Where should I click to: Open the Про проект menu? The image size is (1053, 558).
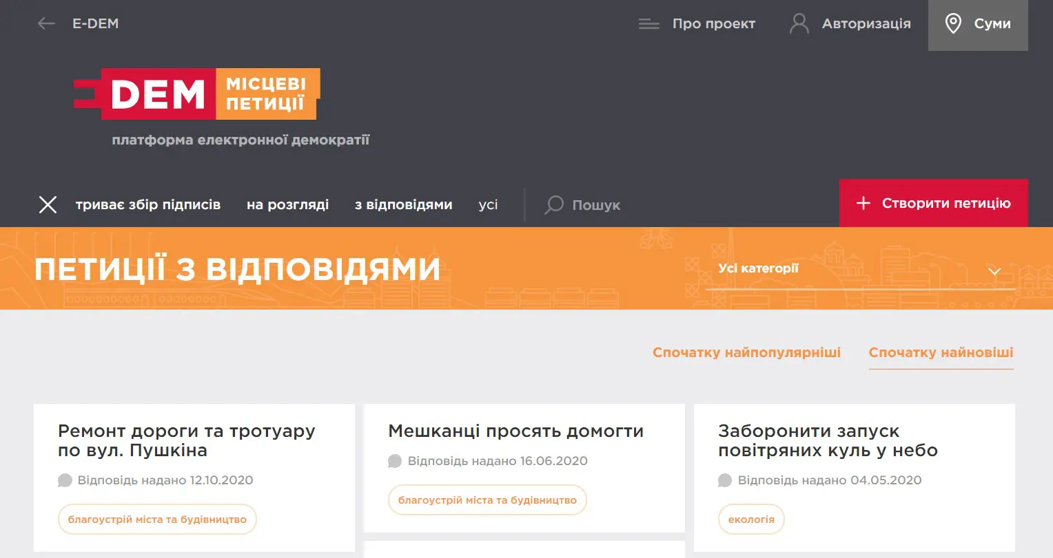714,23
